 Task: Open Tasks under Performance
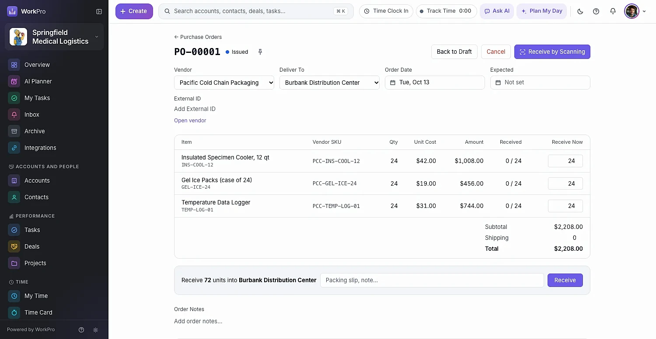[54, 230]
